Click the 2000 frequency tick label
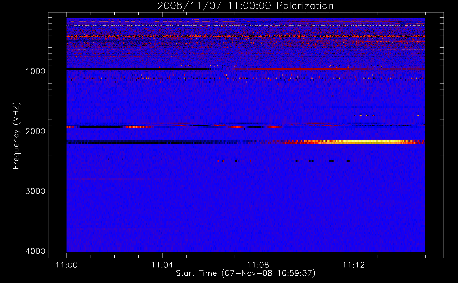Image resolution: width=458 pixels, height=283 pixels. click(x=35, y=131)
